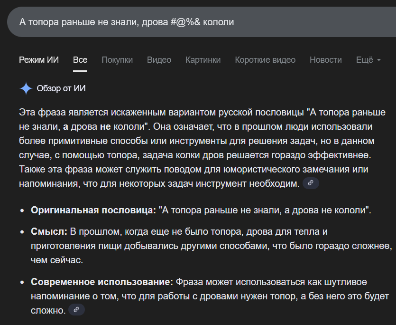Viewport: 396px width, 325px height.
Task: Show 'Картинки' image results
Action: pyautogui.click(x=203, y=60)
